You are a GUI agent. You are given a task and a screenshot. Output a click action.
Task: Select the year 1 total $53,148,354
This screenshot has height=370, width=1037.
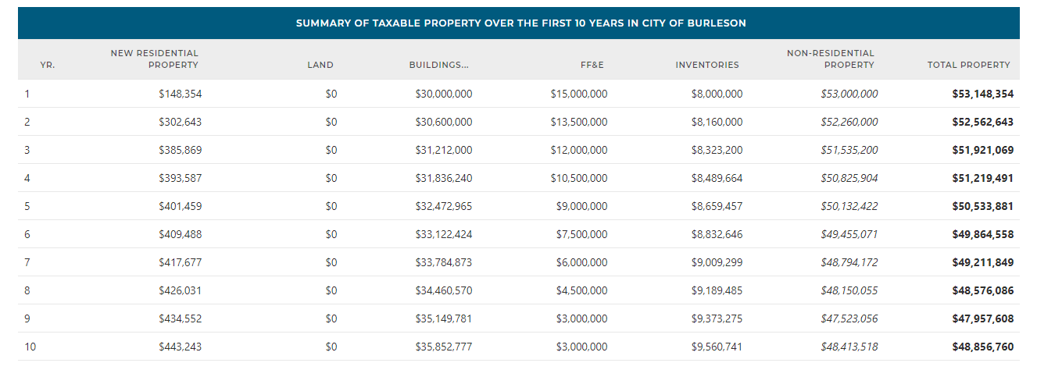click(x=982, y=94)
